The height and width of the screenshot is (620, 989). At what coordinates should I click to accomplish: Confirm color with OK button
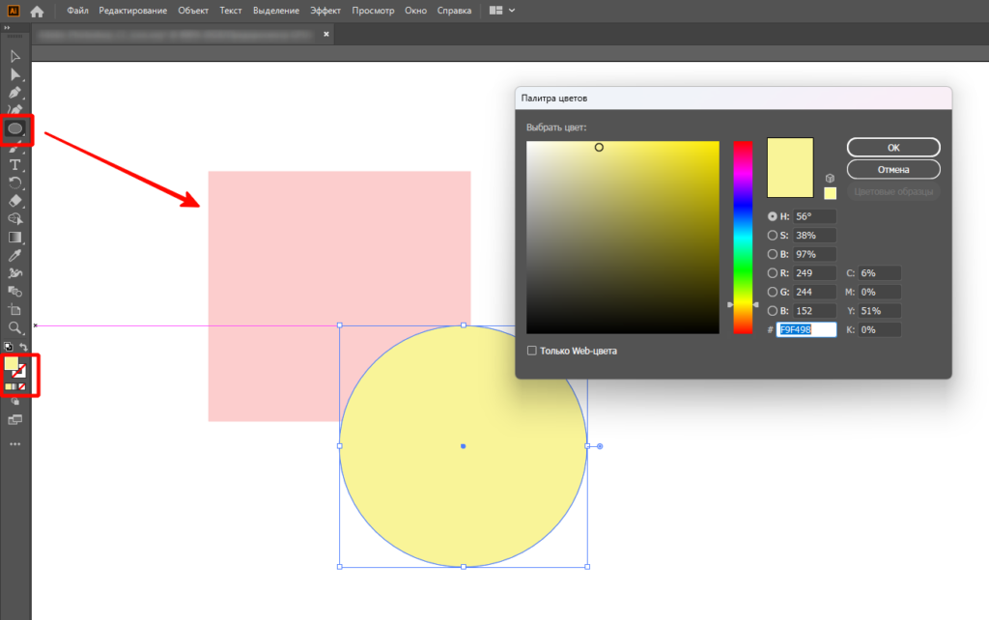tap(893, 147)
